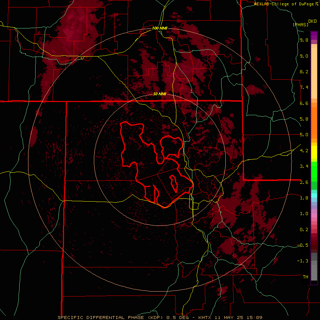Image resolution: width=320 pixels, height=320 pixels.
Task: Click the 6.6 scale value
Action: (x=304, y=103)
